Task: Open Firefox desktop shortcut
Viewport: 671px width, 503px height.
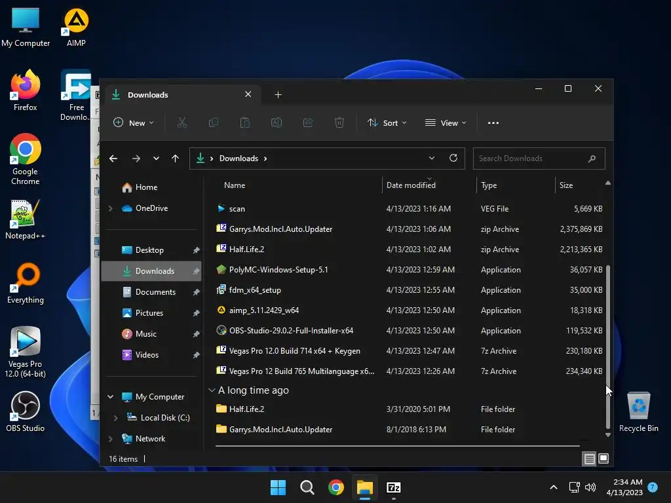Action: pyautogui.click(x=26, y=90)
